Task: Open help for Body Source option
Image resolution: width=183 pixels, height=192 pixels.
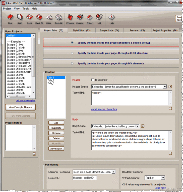Action: 143,126
